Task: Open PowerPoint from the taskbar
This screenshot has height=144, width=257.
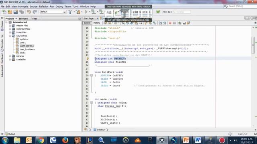Action: pos(186,140)
